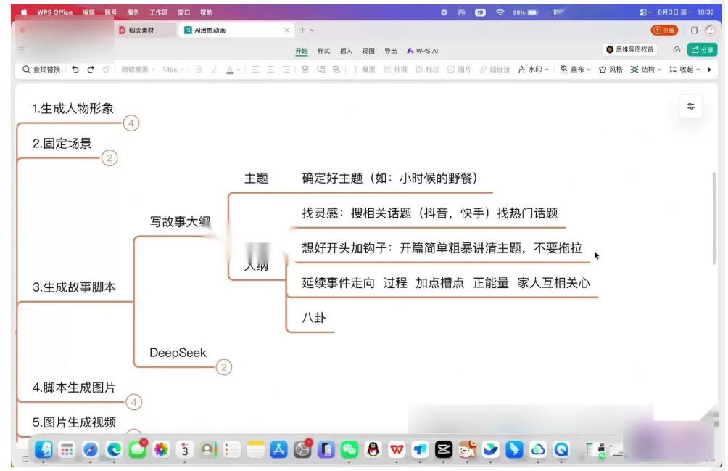Open cloud sync status icon
The width and height of the screenshot is (728, 471).
[677, 49]
